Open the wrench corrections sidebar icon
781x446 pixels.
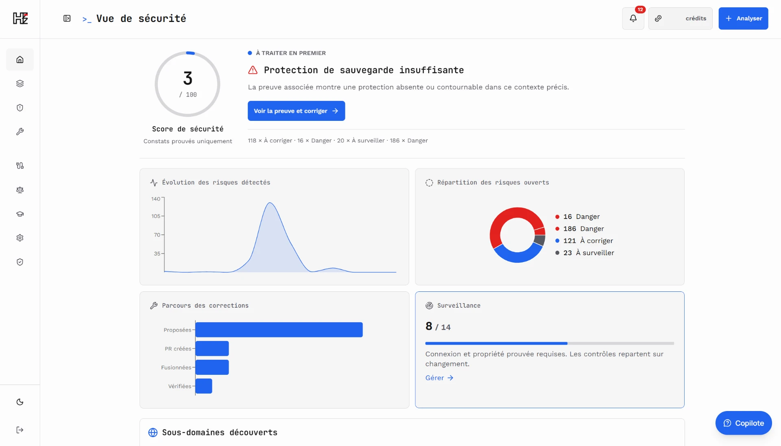(x=20, y=131)
